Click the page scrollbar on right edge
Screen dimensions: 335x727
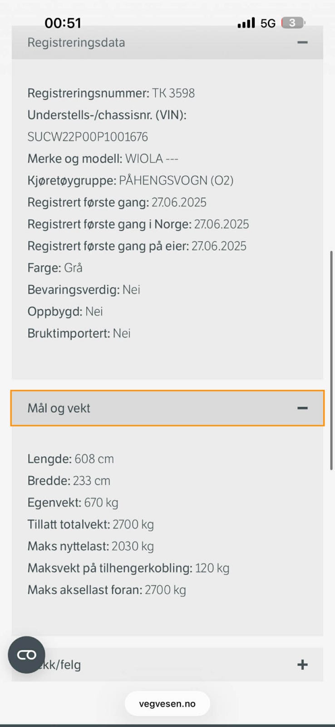coord(332,360)
